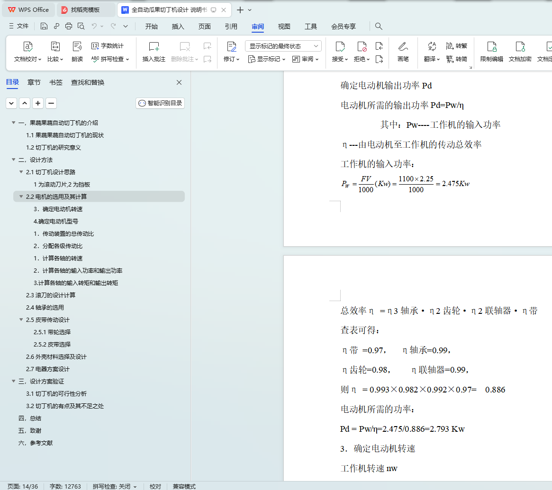Open Print Preview icon
The height and width of the screenshot is (490, 552).
81,26
